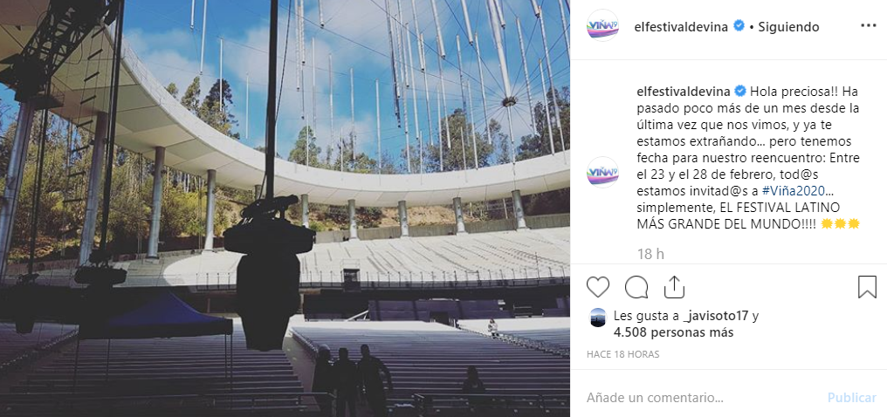
Task: Open the three-dot more options menu
Action: click(x=869, y=26)
